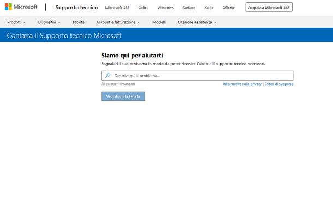The image size is (333, 207).
Task: Open the Office menu item
Action: point(144,8)
